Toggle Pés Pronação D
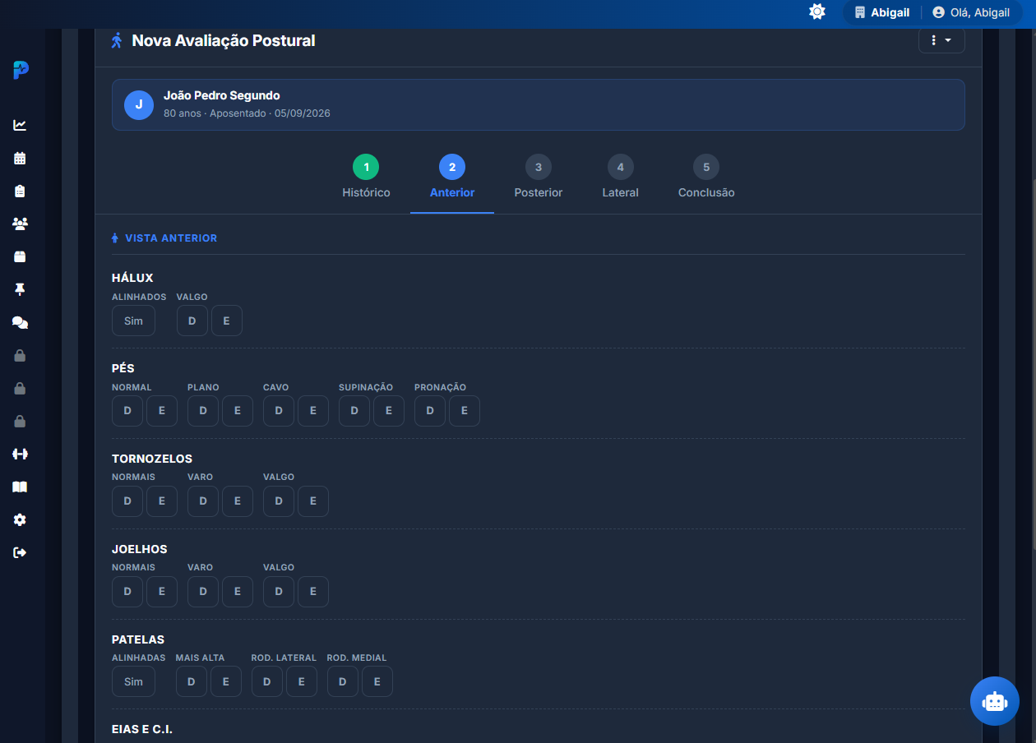Image resolution: width=1036 pixels, height=743 pixels. [430, 411]
